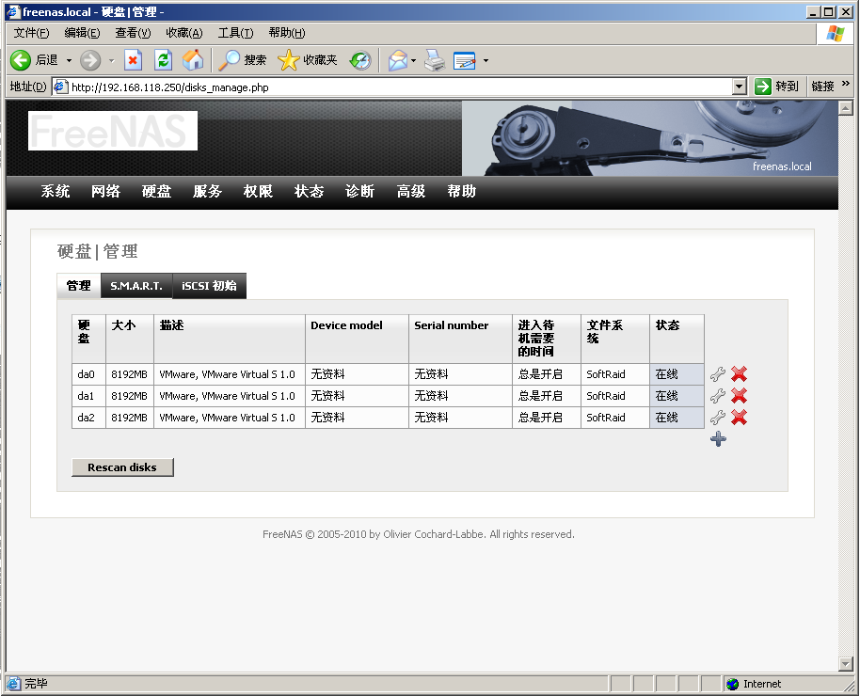The height and width of the screenshot is (696, 860).
Task: Click the 转到 Go button
Action: 776,87
